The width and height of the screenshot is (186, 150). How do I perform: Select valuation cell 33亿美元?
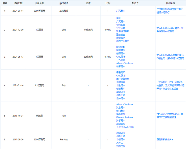click(x=88, y=57)
